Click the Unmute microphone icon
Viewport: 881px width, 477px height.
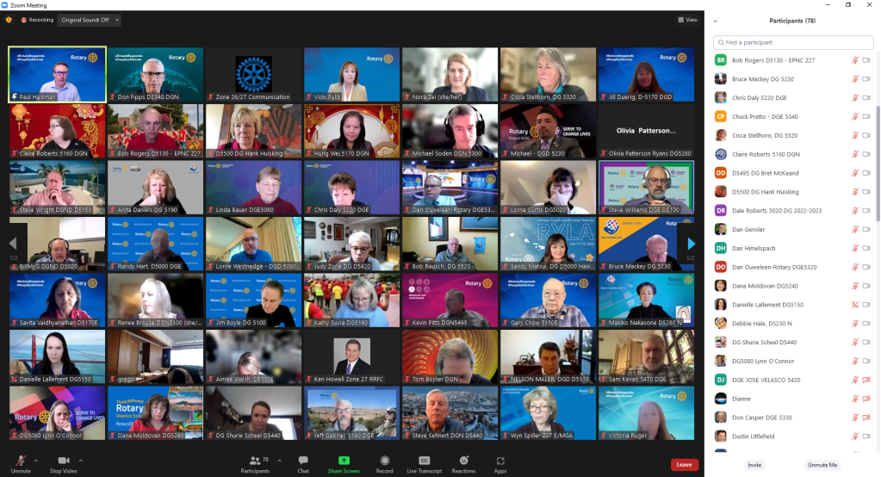coord(20,460)
